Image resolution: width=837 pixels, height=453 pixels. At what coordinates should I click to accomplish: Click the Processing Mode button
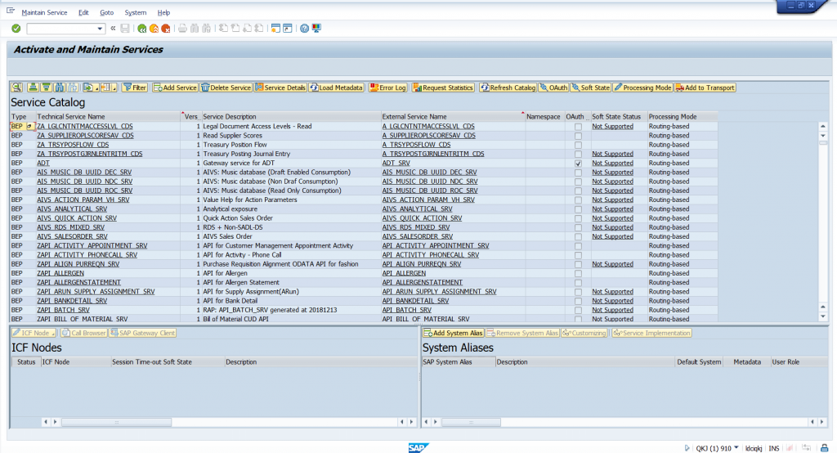point(642,87)
